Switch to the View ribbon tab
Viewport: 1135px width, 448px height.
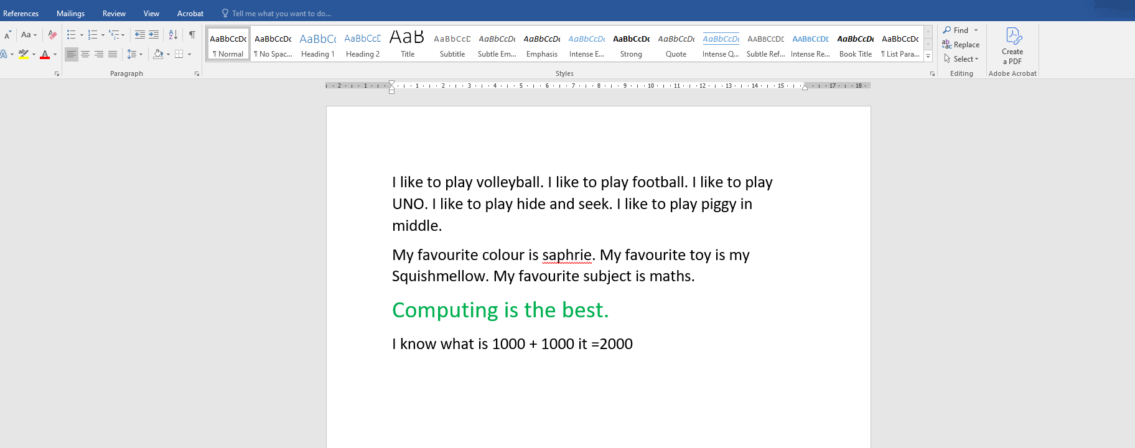151,13
